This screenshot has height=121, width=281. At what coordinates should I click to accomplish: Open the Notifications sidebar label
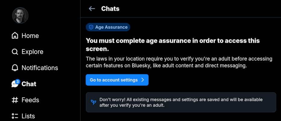pyautogui.click(x=40, y=68)
